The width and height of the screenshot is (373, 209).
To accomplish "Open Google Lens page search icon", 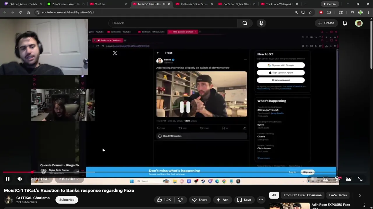I will (x=341, y=12).
